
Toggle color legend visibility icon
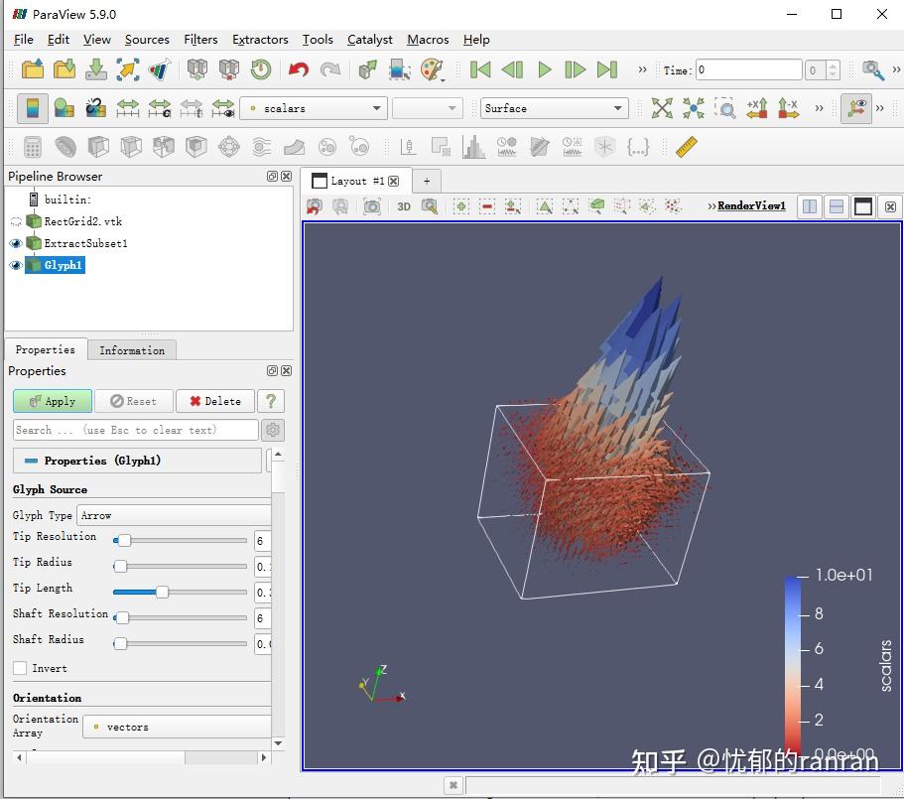tap(33, 108)
